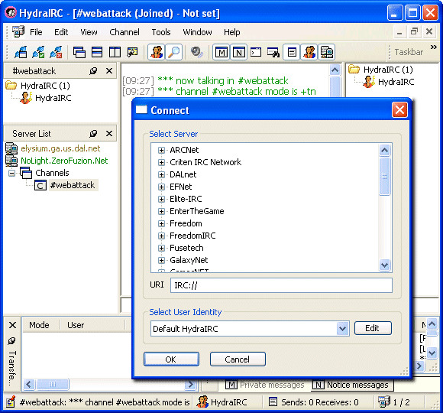Open the File menu
Image resolution: width=443 pixels, height=413 pixels.
coord(36,32)
